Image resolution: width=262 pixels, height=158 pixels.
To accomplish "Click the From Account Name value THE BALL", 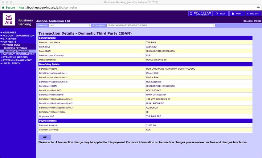I will pyautogui.click(x=151, y=42).
